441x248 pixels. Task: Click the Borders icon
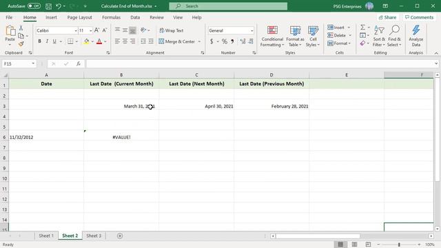point(70,41)
